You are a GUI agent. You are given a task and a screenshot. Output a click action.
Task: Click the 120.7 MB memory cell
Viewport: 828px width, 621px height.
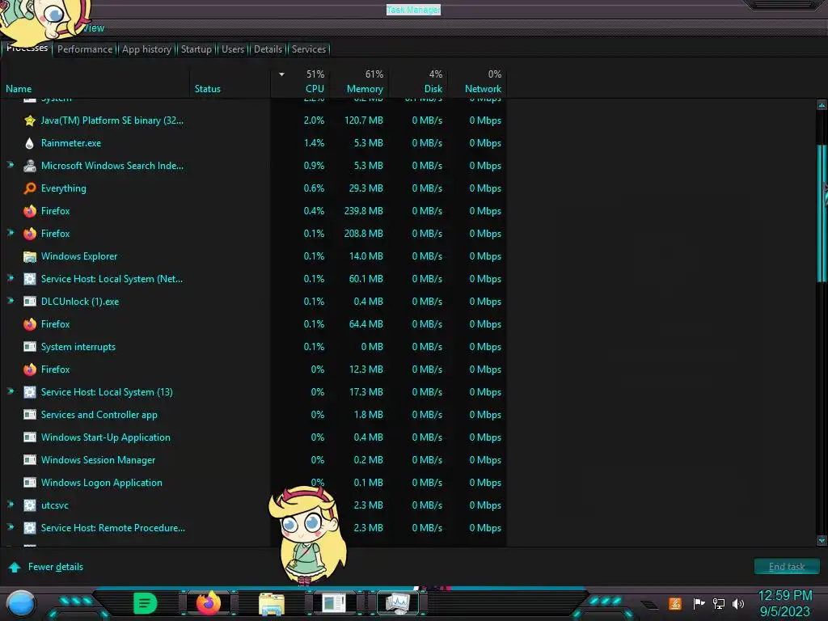point(363,120)
